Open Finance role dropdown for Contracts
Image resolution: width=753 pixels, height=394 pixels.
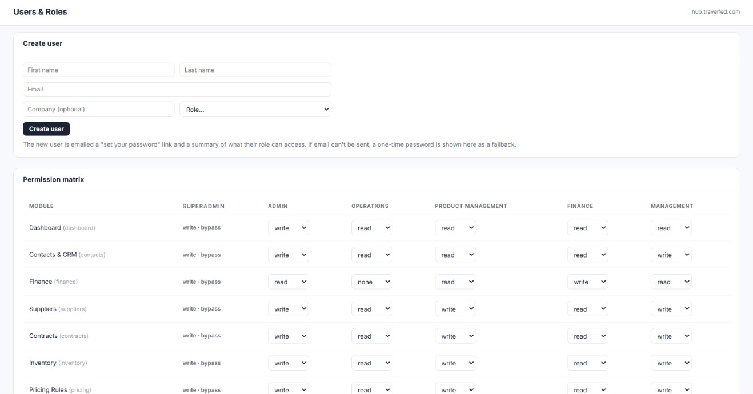click(588, 336)
